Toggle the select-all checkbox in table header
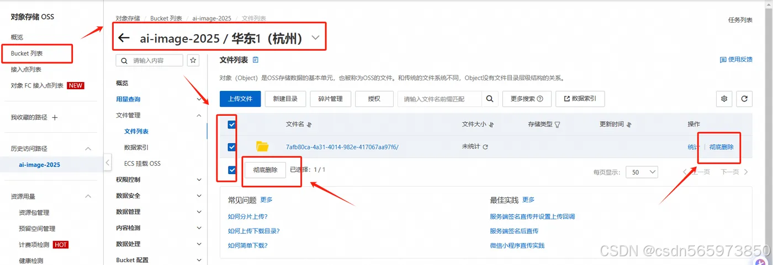The image size is (773, 265). 232,125
